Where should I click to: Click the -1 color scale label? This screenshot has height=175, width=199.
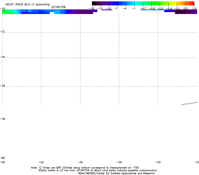click(x=133, y=8)
